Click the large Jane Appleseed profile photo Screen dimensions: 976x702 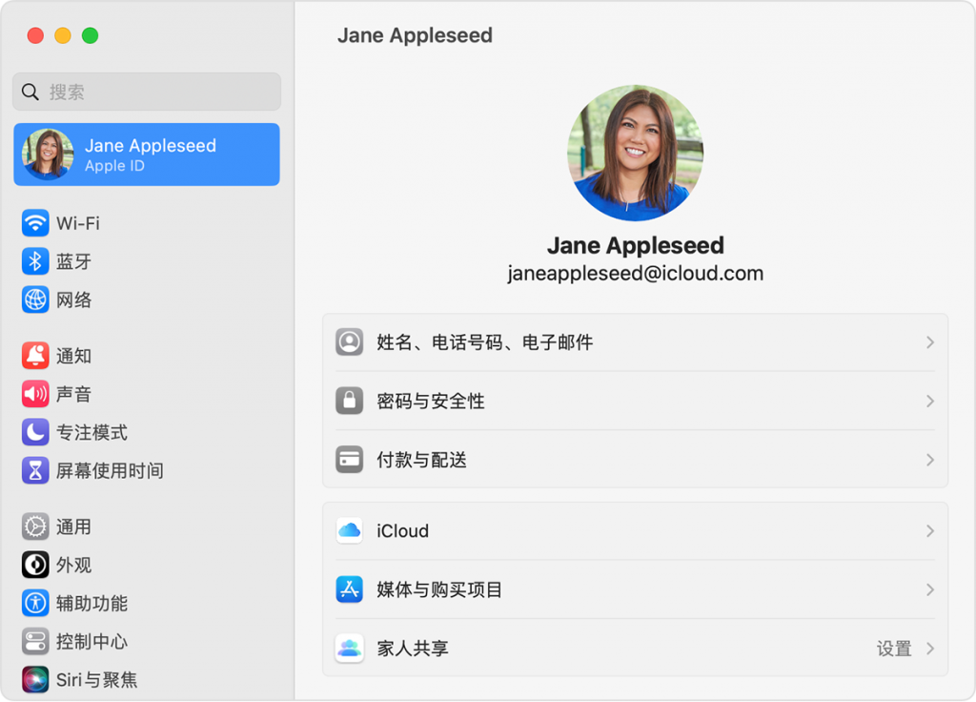click(636, 154)
